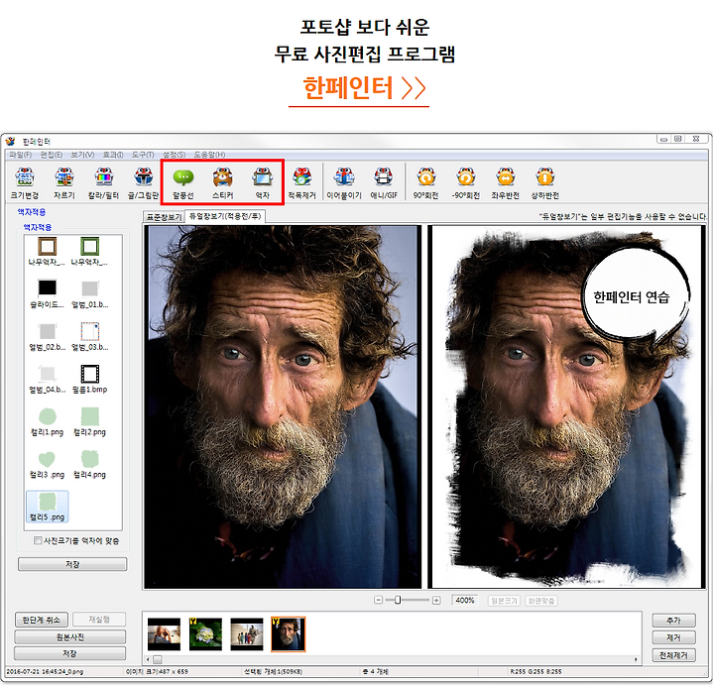The height and width of the screenshot is (687, 714).
Task: Click the 한페인터 >> heading link
Action: tap(364, 88)
